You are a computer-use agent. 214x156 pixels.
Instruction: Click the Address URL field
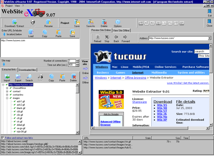(x=178, y=38)
